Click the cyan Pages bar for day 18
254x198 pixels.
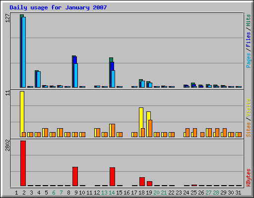tap(143, 84)
